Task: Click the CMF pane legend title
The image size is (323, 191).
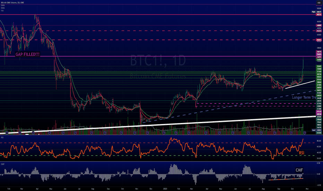Action: tap(3, 164)
